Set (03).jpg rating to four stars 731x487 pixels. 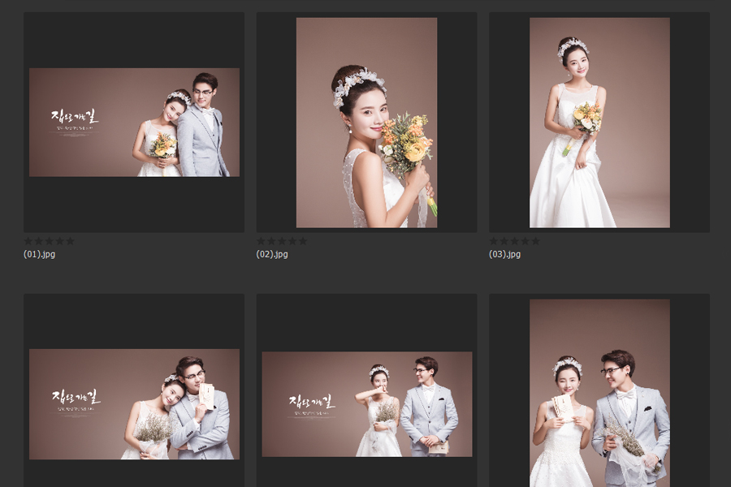coord(525,241)
